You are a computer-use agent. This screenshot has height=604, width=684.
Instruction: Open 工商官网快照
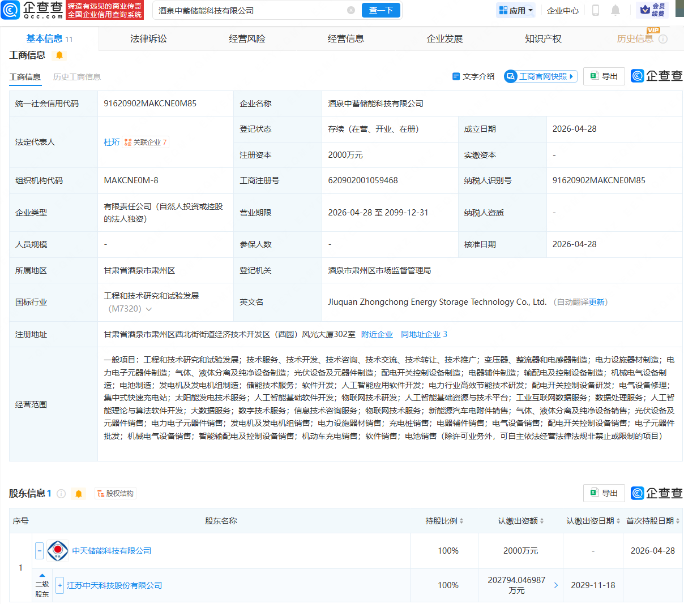click(541, 76)
